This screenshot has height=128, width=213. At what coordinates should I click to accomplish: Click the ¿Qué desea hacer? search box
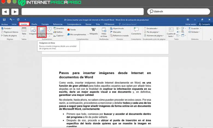[x=128, y=24]
